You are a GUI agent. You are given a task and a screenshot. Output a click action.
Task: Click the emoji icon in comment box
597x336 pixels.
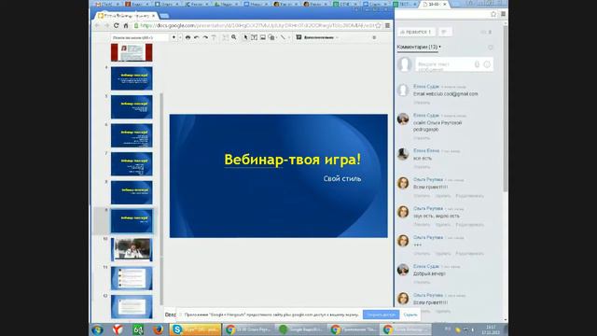tap(487, 64)
